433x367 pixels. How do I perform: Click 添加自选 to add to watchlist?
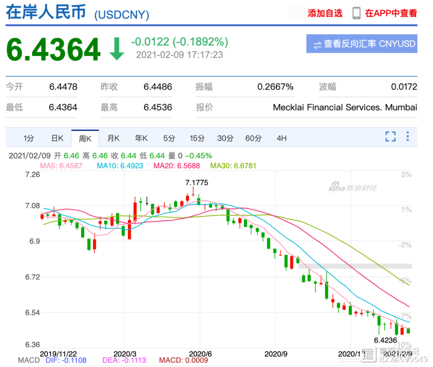pos(325,13)
